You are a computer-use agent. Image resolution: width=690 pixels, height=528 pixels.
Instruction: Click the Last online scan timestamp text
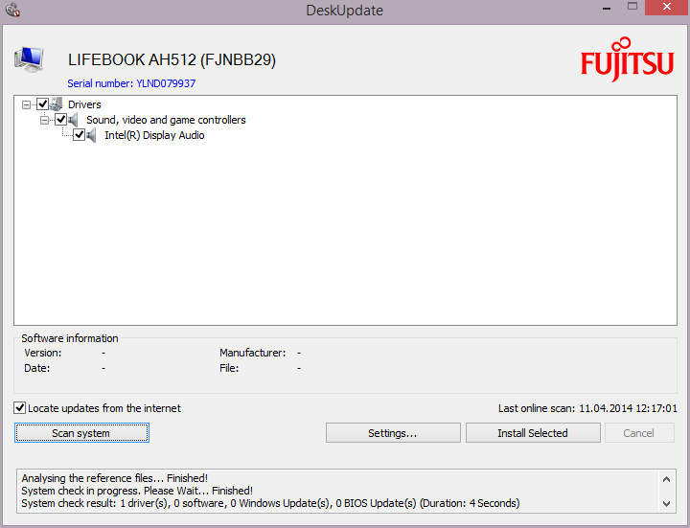pyautogui.click(x=587, y=408)
